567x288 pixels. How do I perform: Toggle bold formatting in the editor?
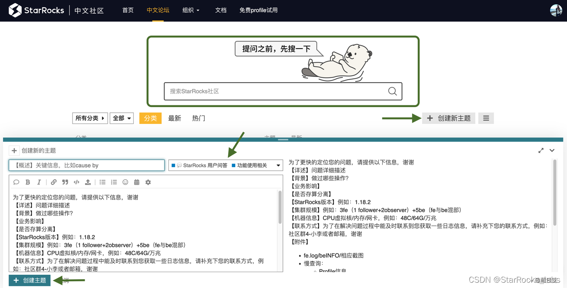(28, 182)
